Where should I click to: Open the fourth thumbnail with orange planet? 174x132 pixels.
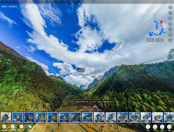(x=41, y=117)
